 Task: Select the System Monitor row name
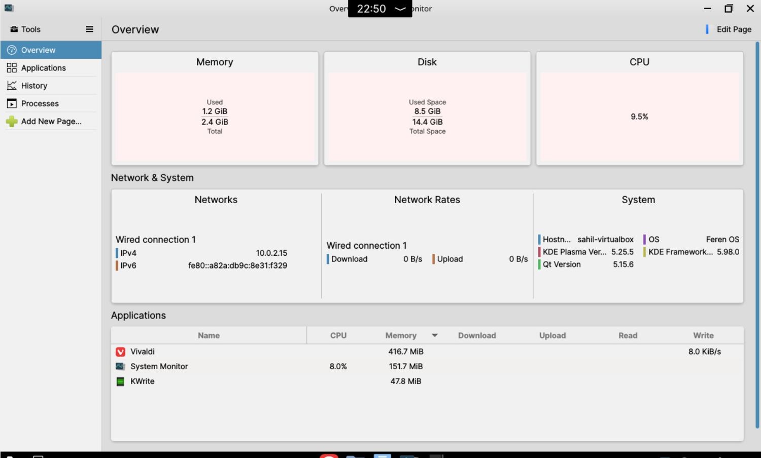point(159,366)
